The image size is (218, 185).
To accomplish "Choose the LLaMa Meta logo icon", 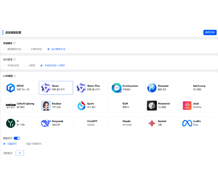I will click(187, 123).
